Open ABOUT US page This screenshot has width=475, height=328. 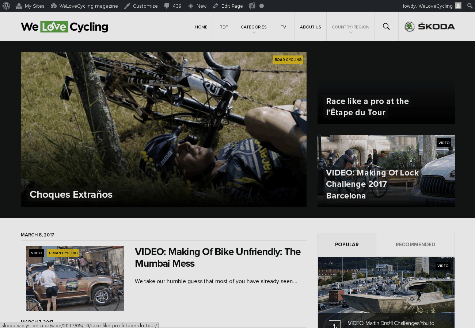pos(311,27)
